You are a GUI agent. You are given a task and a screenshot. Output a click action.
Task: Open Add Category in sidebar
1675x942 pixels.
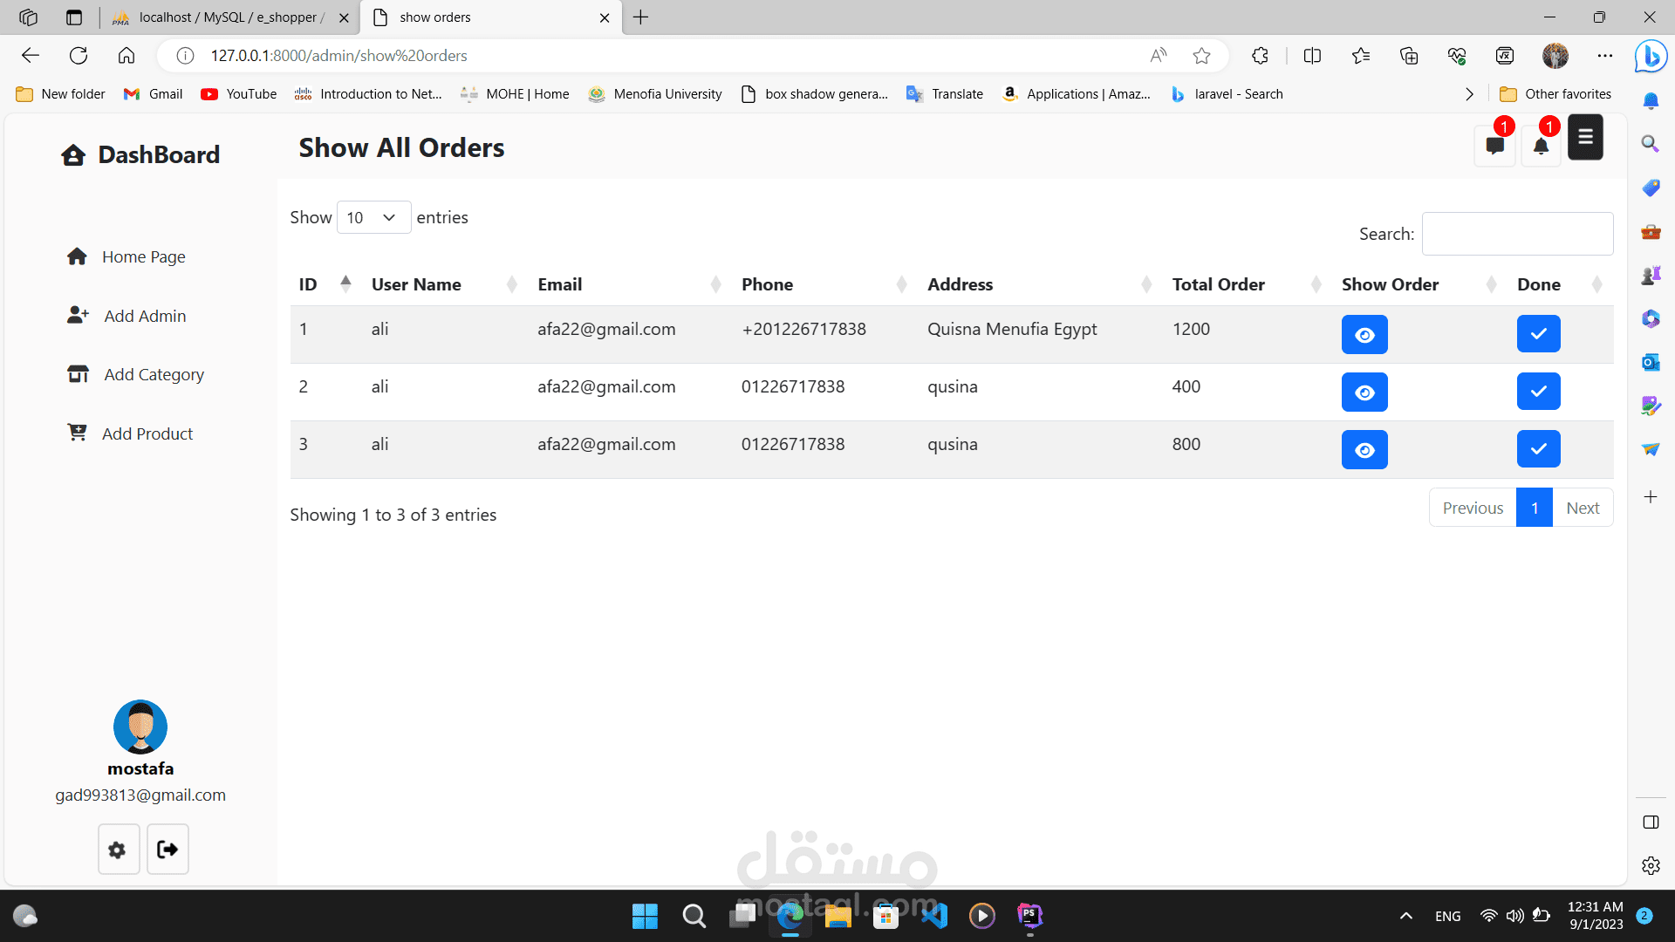point(154,374)
